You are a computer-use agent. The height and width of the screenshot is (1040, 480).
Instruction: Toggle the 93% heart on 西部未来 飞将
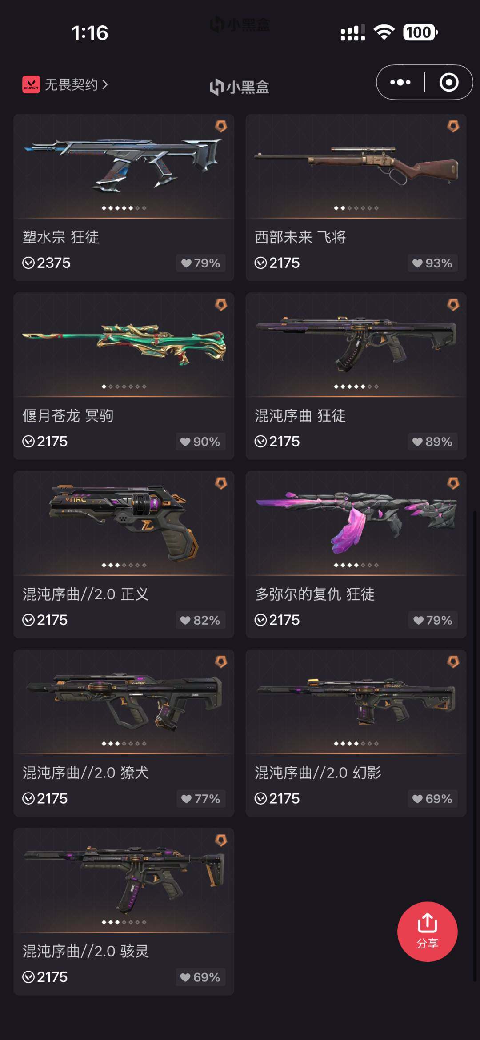[433, 263]
